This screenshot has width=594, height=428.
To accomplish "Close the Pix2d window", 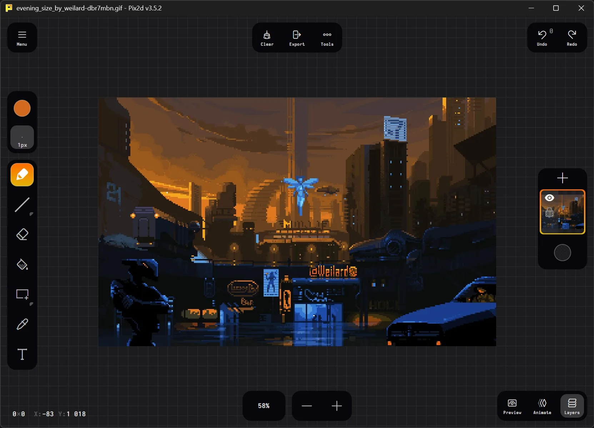I will point(581,8).
